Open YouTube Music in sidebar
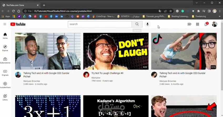This screenshot has width=223, height=117. 5,85
